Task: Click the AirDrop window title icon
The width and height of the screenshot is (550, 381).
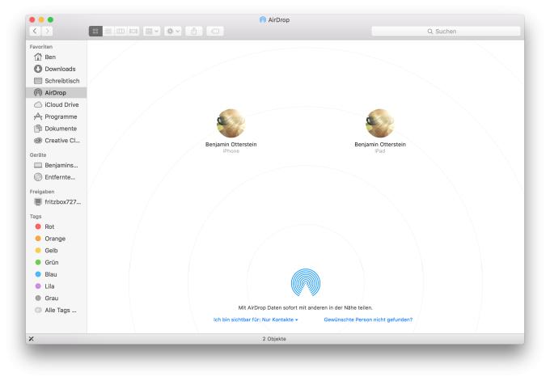Action: click(x=263, y=19)
